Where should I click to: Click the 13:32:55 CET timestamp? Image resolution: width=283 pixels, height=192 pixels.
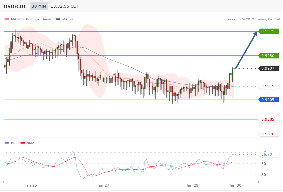(x=65, y=6)
